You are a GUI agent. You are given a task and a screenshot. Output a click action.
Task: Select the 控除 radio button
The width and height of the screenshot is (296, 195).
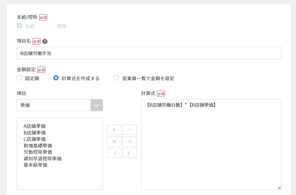51,26
